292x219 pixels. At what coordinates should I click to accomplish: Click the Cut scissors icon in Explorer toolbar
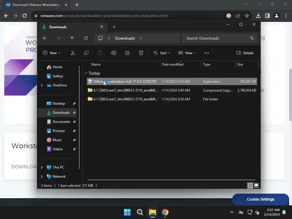click(73, 53)
